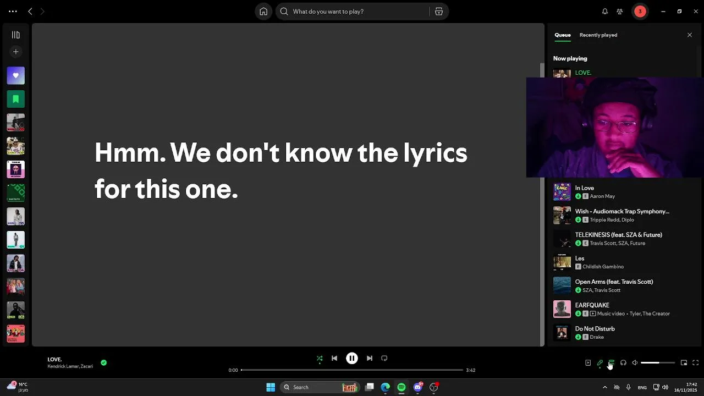Select Do Not Disturb by Drake
704x396 pixels.
(x=623, y=333)
